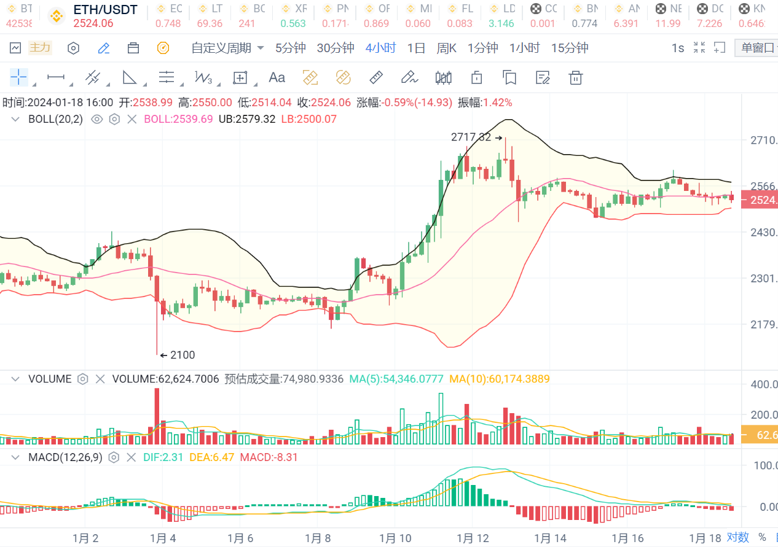Click the add-window layout icon
Viewport: 778px width, 547px height.
pos(720,47)
